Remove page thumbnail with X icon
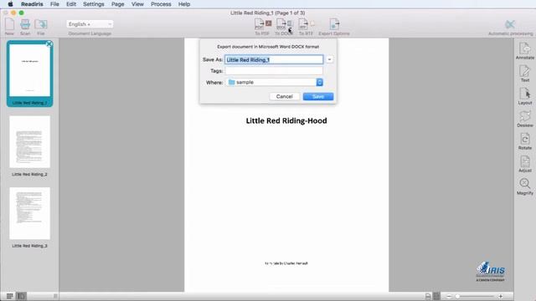The width and height of the screenshot is (536, 301). pyautogui.click(x=49, y=44)
